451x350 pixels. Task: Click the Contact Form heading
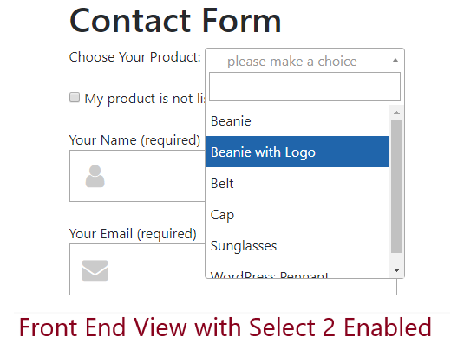[x=175, y=21]
